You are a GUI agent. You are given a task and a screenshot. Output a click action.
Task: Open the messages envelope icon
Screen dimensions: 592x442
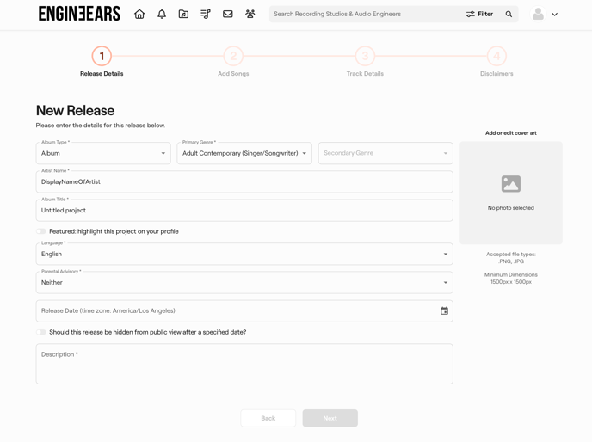tap(228, 14)
